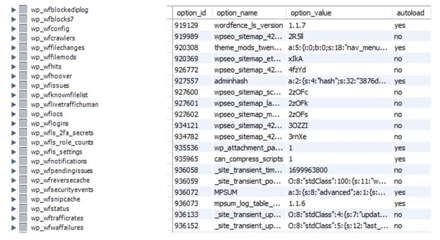Click the table icon for wp_wfblockediplog
This screenshot has width=440, height=240.
pos(23,9)
